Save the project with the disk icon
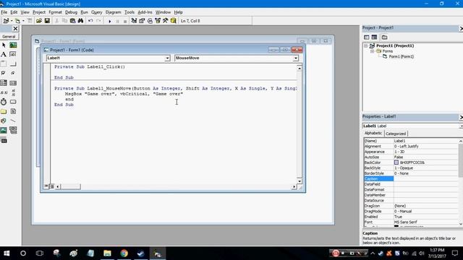 pyautogui.click(x=47, y=21)
